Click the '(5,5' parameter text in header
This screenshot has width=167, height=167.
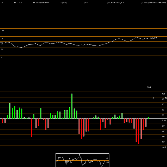86,3
